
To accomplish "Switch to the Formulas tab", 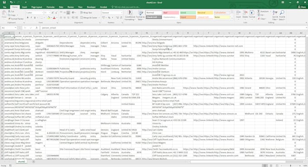I will [x=50, y=7].
